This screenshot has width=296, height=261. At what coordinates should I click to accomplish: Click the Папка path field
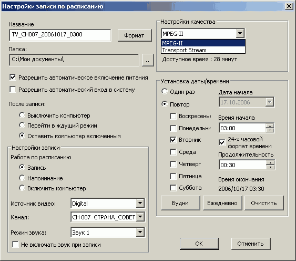(x=74, y=60)
